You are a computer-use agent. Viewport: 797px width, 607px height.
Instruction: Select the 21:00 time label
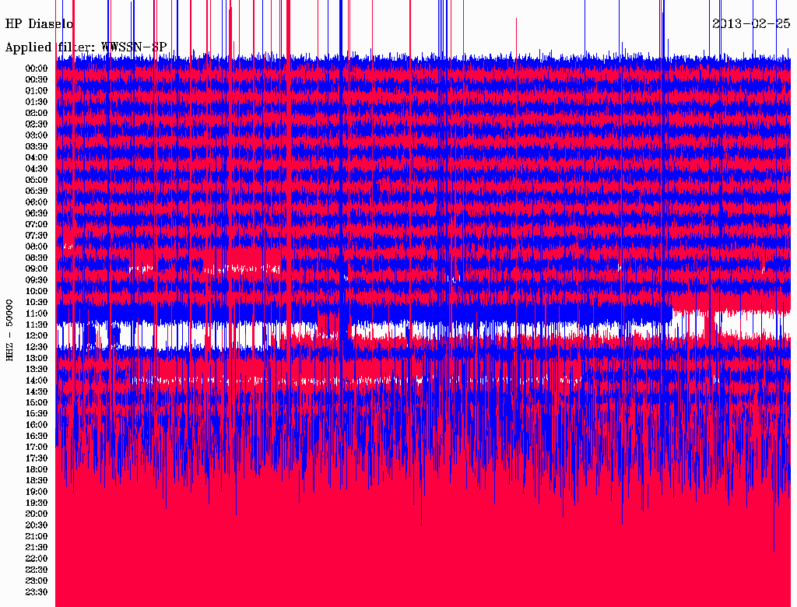[37, 537]
